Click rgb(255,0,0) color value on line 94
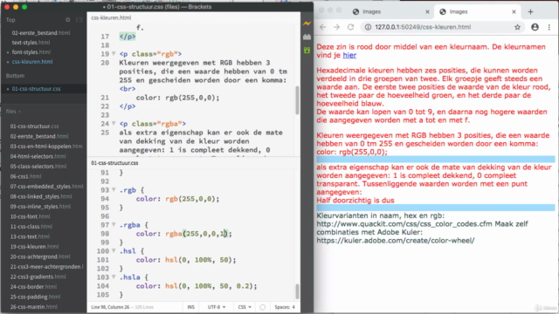Screen dimensions: 559x314 190,199
